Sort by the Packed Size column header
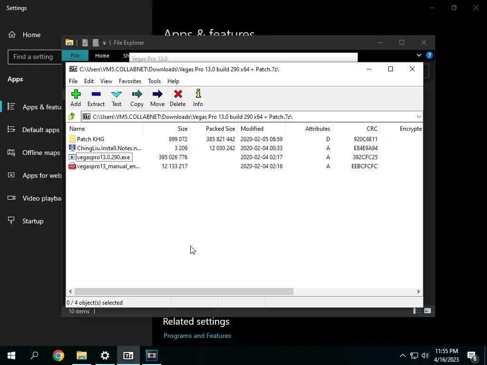Image resolution: width=487 pixels, height=365 pixels. [x=214, y=128]
